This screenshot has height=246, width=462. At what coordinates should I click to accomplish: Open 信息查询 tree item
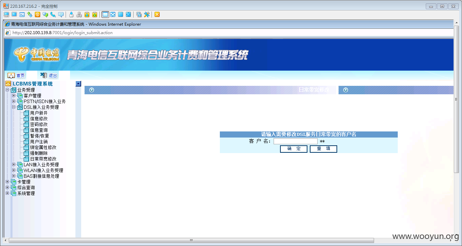pyautogui.click(x=39, y=130)
